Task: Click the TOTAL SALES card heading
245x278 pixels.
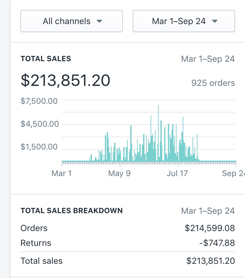Action: pyautogui.click(x=46, y=59)
